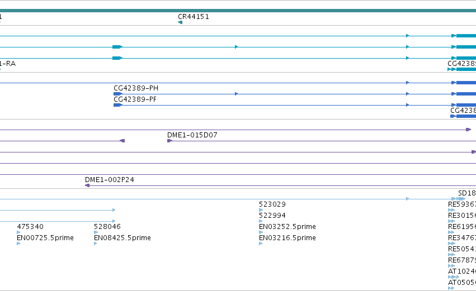Click the 523029 feature label
This screenshot has height=291, width=476.
272,204
